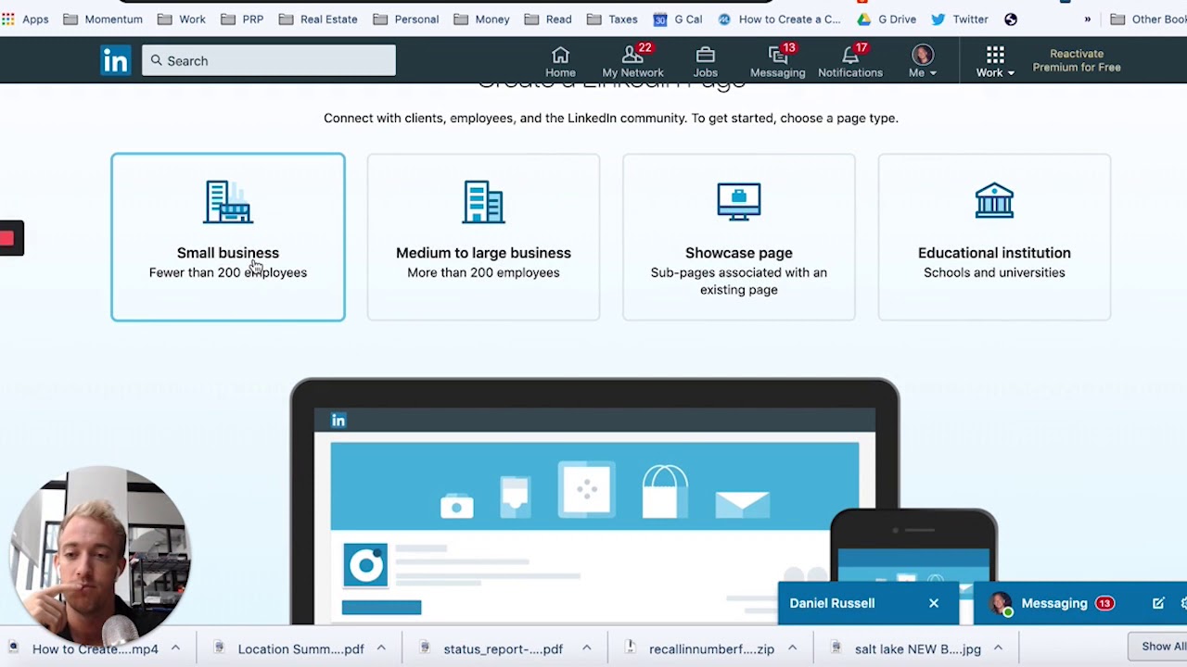1187x667 pixels.
Task: Open the Read bookmarks folder
Action: (548, 19)
